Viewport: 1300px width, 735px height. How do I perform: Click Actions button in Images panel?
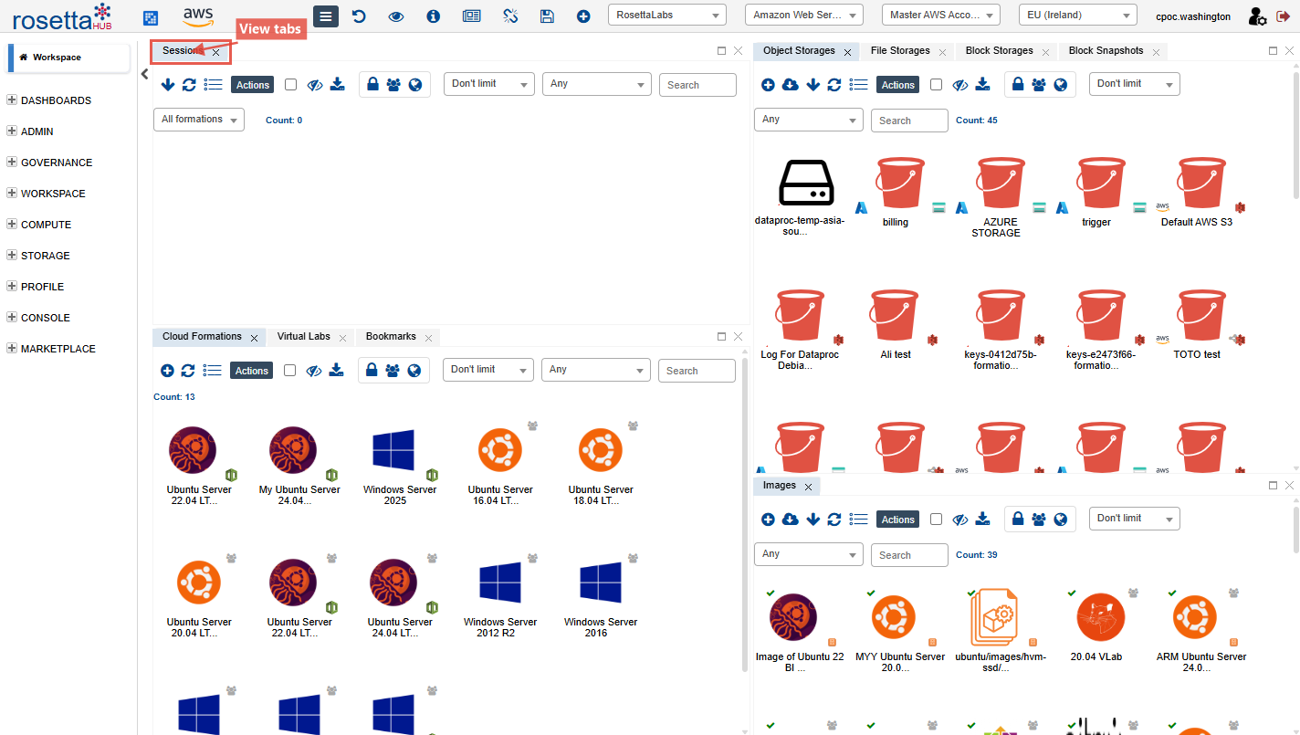[897, 520]
